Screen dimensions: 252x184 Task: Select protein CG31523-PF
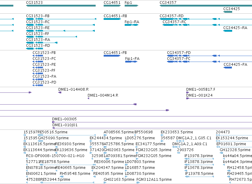tap(44, 71)
